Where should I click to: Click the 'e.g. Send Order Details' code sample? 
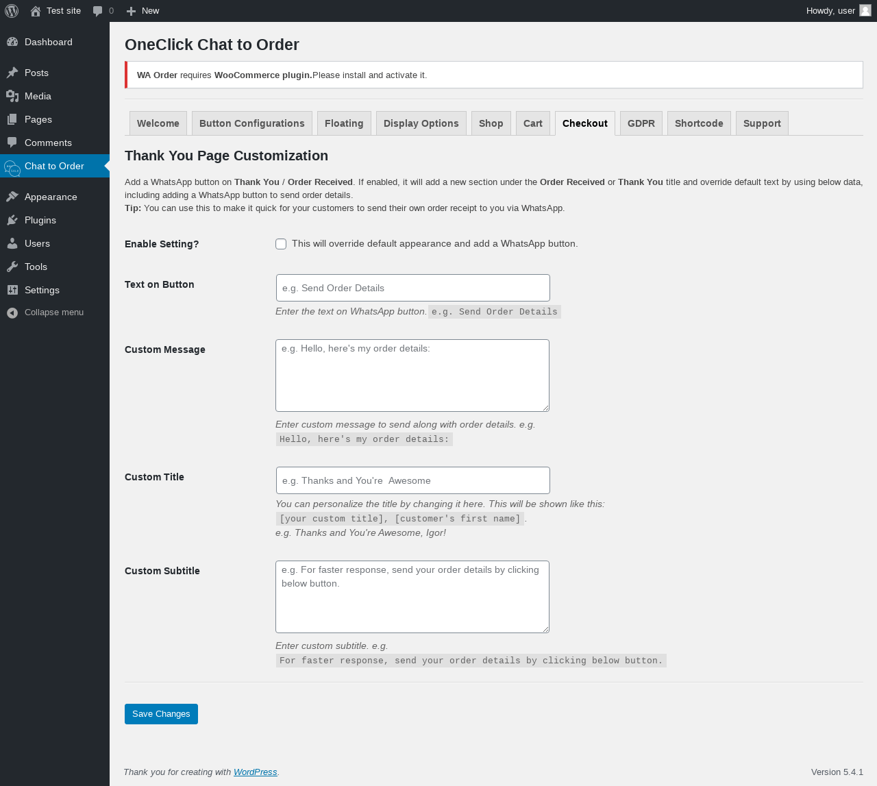coord(495,312)
